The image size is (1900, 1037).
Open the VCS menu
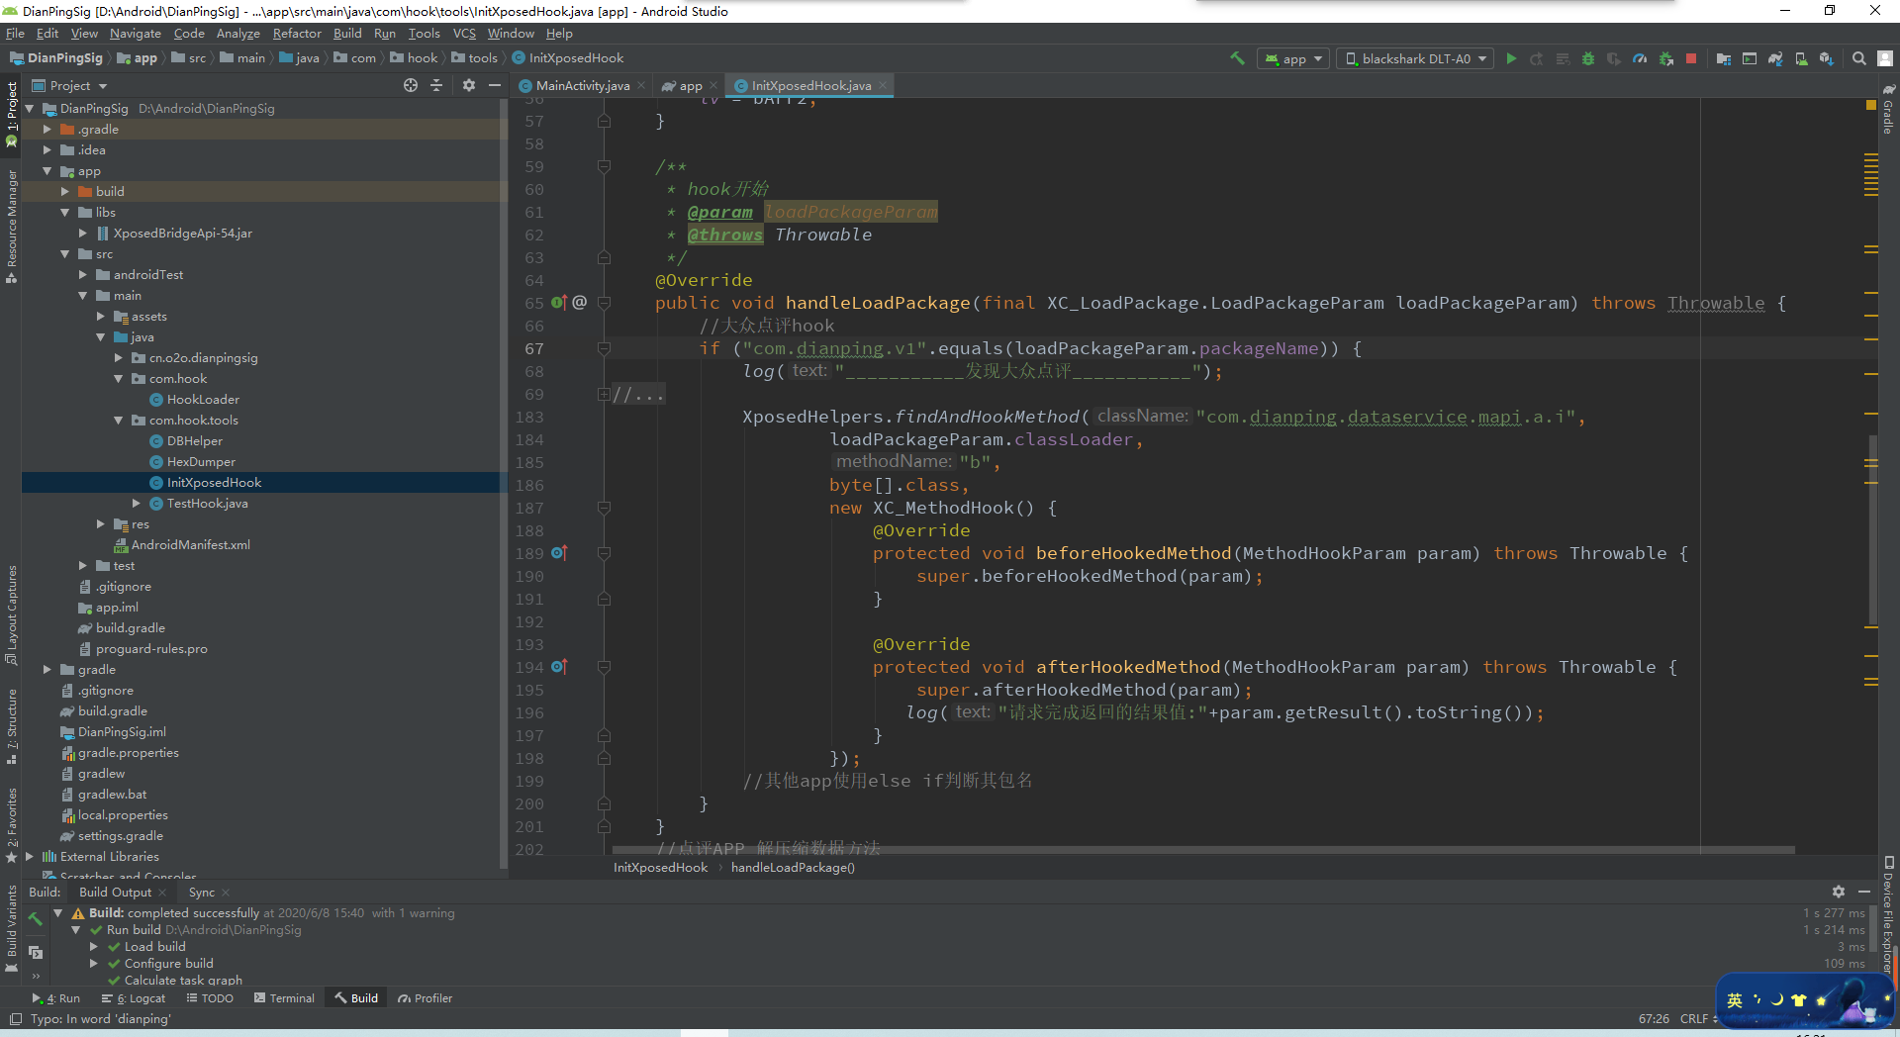pos(464,34)
